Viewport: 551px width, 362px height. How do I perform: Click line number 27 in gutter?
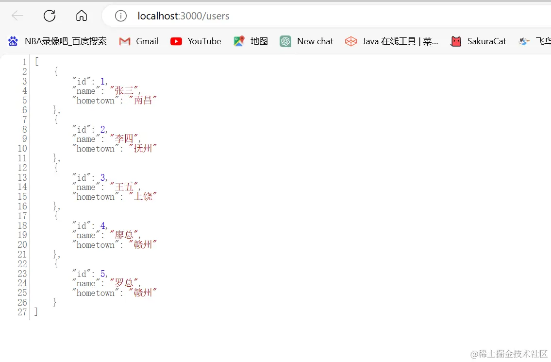[22, 312]
